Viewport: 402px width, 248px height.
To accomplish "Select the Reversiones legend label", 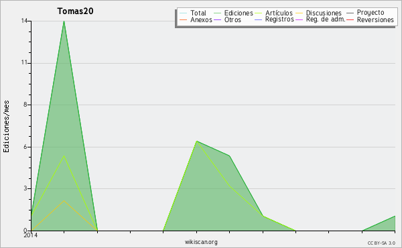I will click(x=375, y=19).
